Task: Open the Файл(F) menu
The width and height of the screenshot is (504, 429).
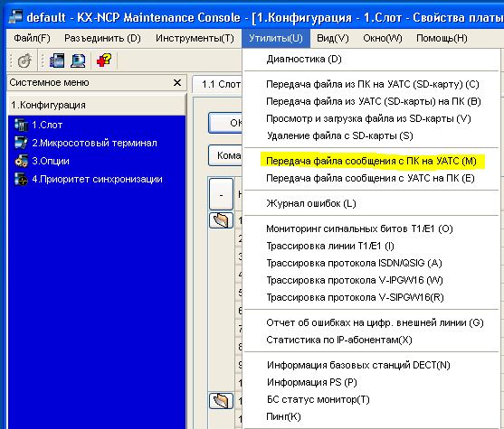Action: pyautogui.click(x=32, y=38)
